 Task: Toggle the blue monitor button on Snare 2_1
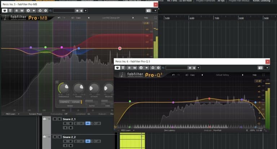(88, 123)
